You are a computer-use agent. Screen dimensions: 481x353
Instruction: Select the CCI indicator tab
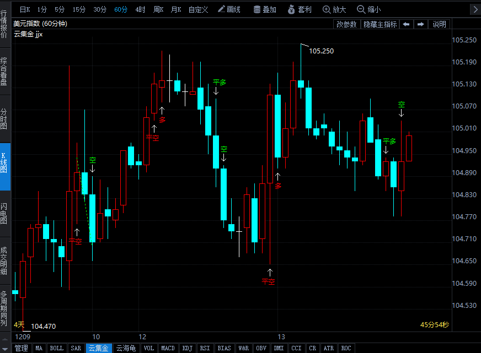coord(297,348)
